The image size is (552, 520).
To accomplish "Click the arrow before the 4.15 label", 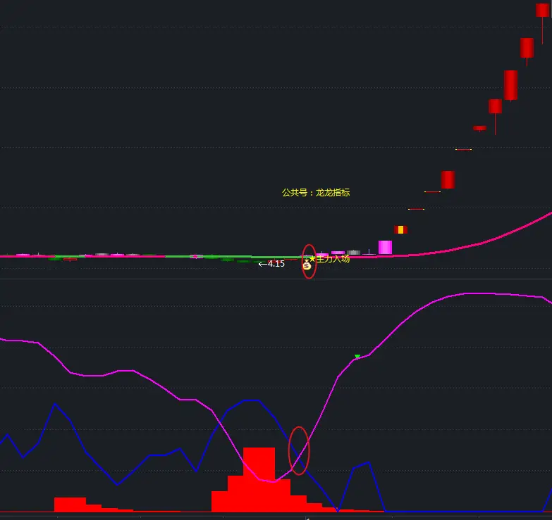I will pos(262,265).
